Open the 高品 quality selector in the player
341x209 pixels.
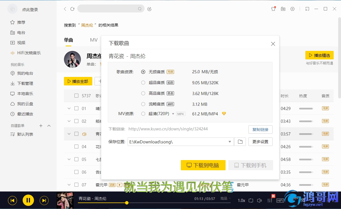tap(226, 199)
